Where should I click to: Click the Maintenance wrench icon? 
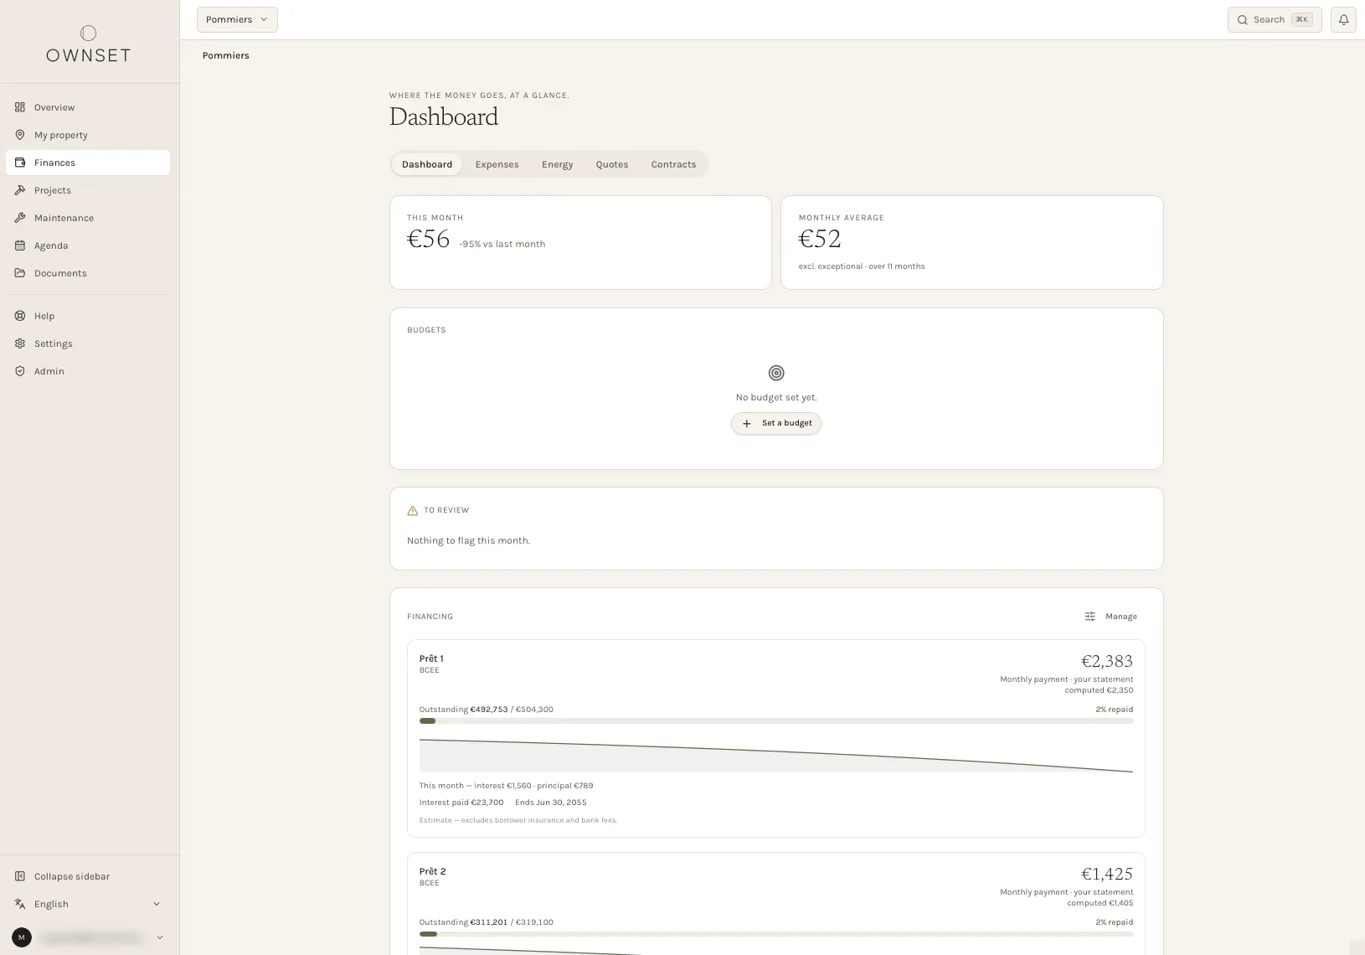coord(20,218)
